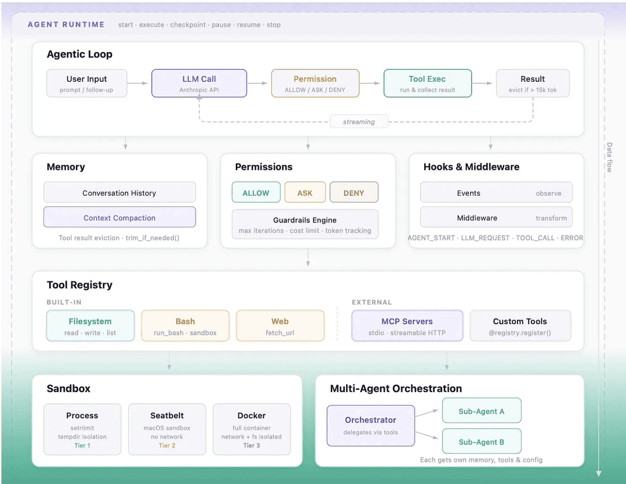Viewport: 626px width, 484px height.
Task: Click the Agentic Loop heading
Action: click(x=80, y=54)
